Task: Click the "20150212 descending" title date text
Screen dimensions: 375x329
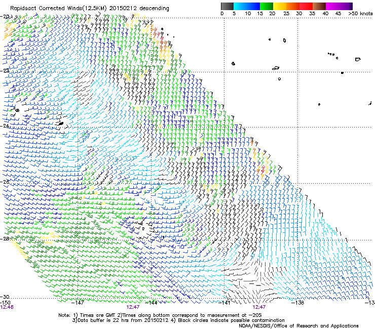Action: coord(139,9)
